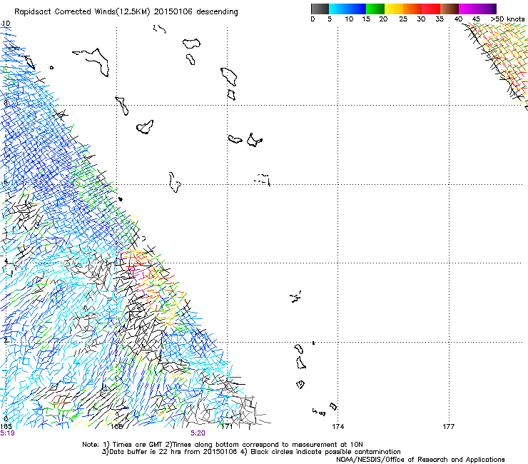
Task: Click the green 15-20 knots legend swatch
Action: 375,9
